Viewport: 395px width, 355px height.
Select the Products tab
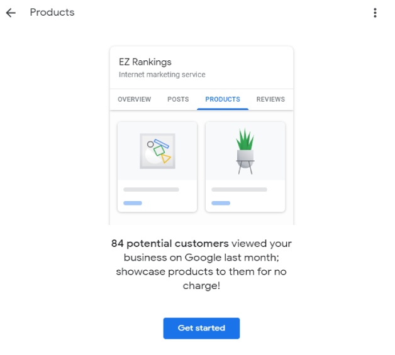223,99
